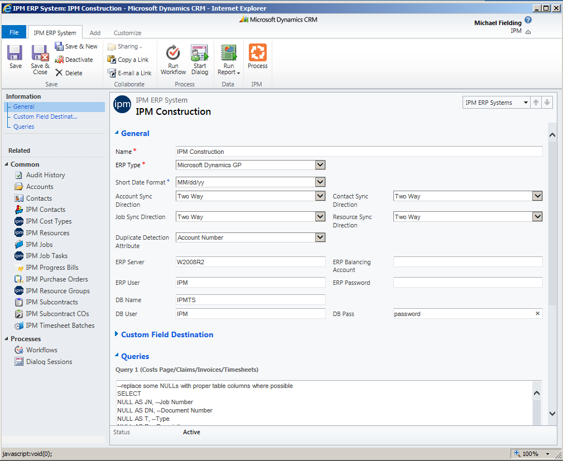Screen dimensions: 563x461
Task: Click the Delete X icon
Action: [x=59, y=73]
